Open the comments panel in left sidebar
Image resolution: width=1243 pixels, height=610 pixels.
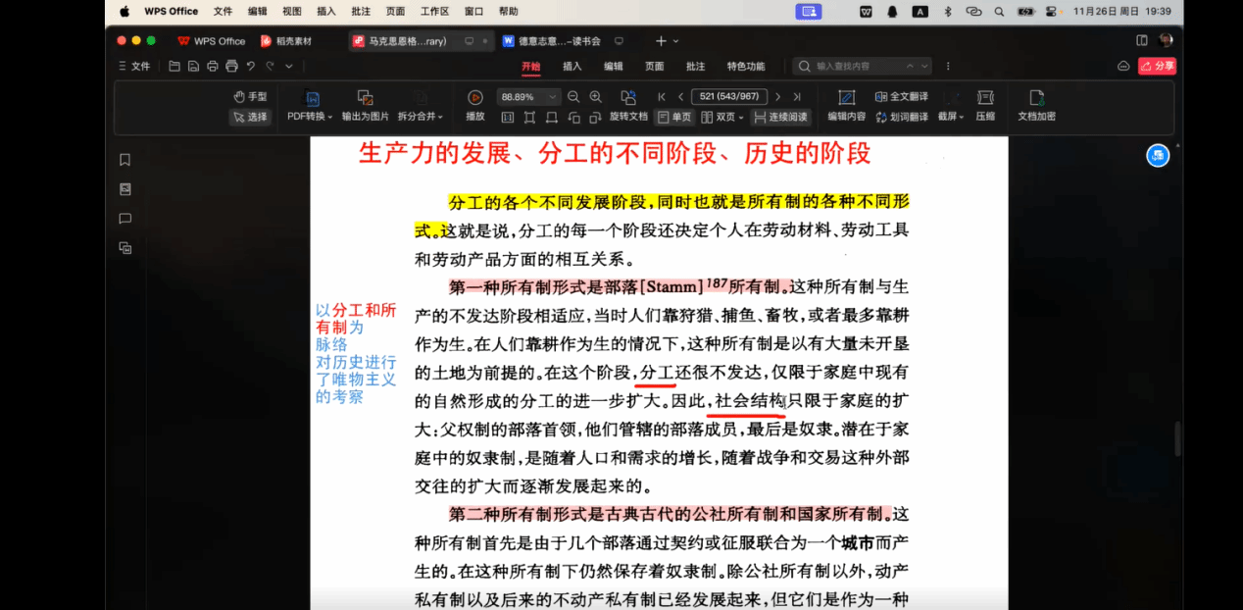click(x=125, y=219)
